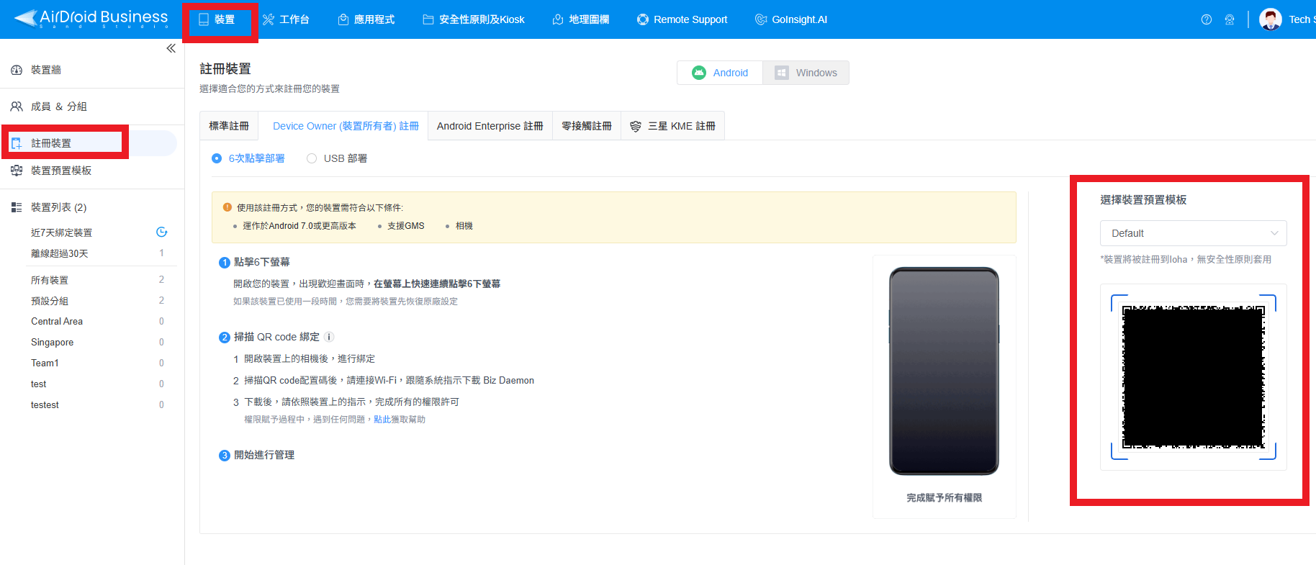The width and height of the screenshot is (1316, 565).
Task: Switch to the 標準註冊 tab
Action: (229, 126)
